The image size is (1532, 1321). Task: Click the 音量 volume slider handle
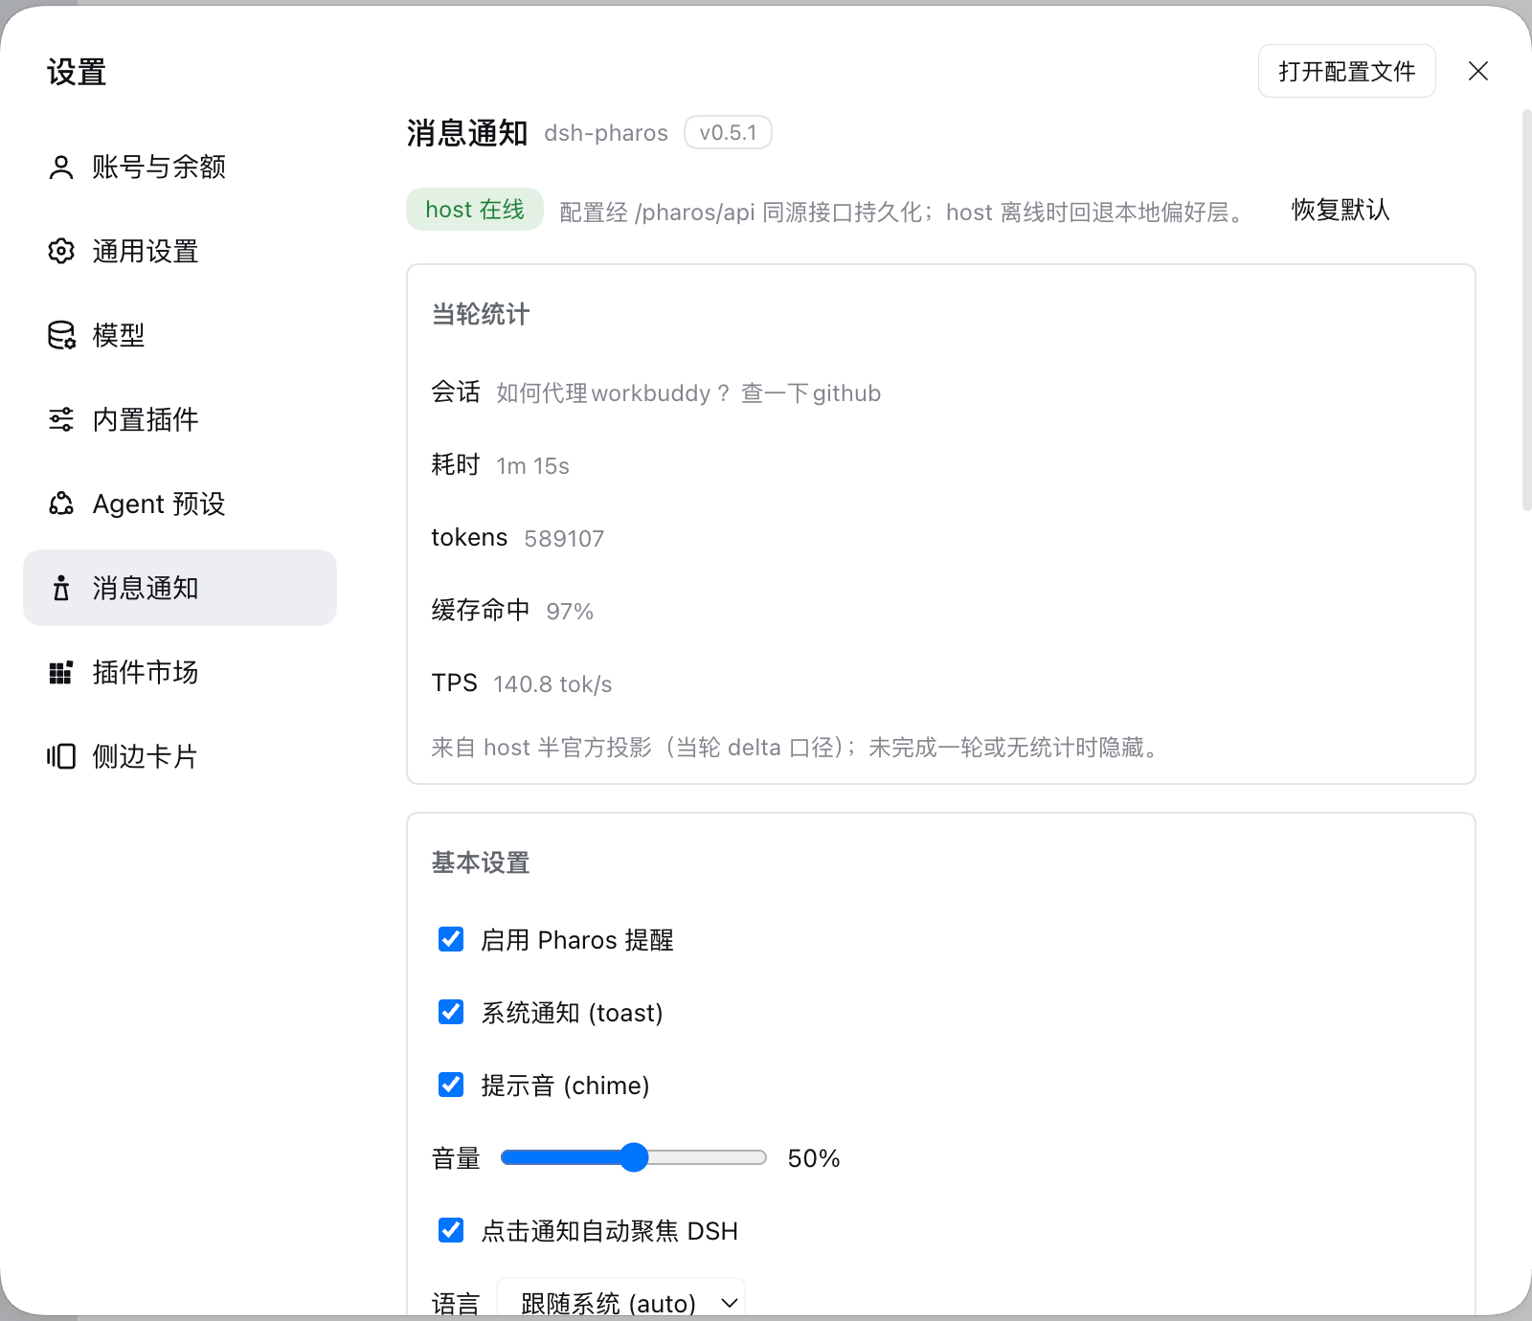tap(634, 1157)
